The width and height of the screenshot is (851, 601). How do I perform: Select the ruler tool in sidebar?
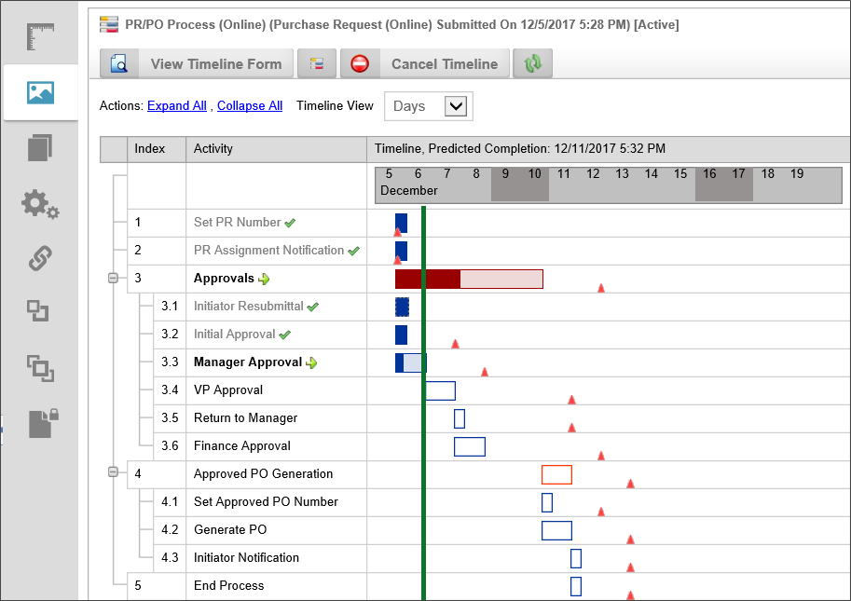pos(40,37)
